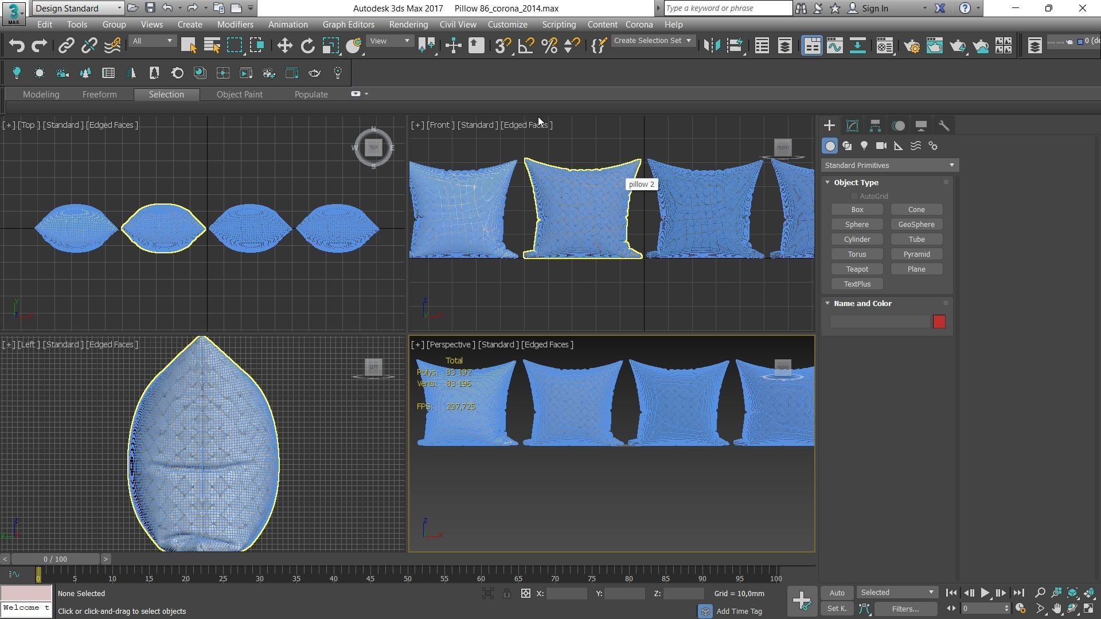Click the 0 / 100 time slider
Viewport: 1101px width, 619px height.
[x=55, y=559]
